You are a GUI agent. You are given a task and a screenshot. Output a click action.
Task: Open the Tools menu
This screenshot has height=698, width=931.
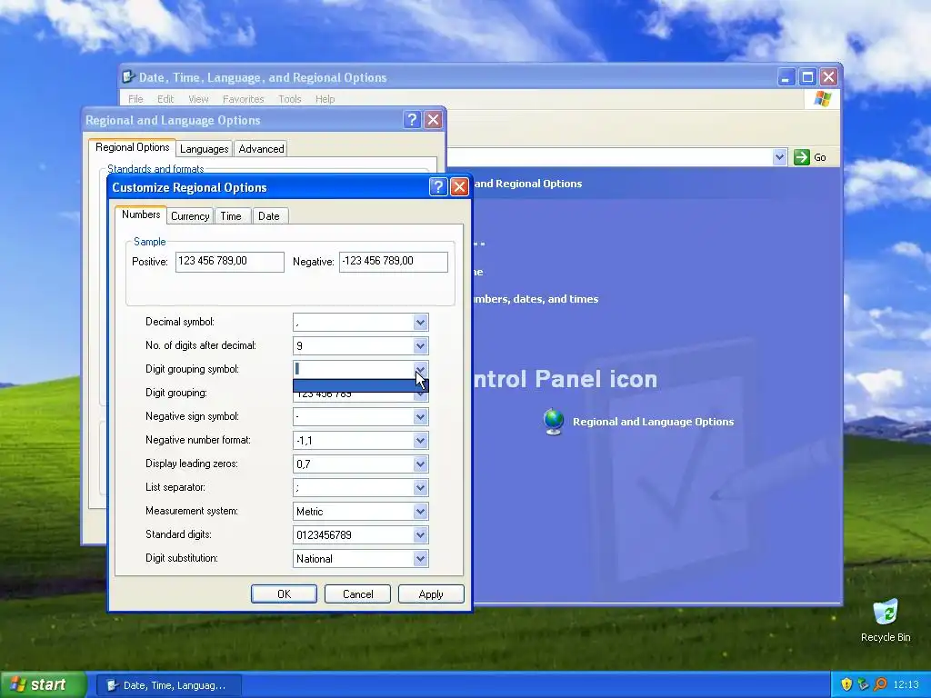coord(290,99)
